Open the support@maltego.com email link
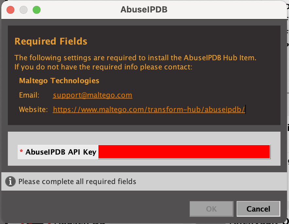289x224 pixels. [93, 95]
